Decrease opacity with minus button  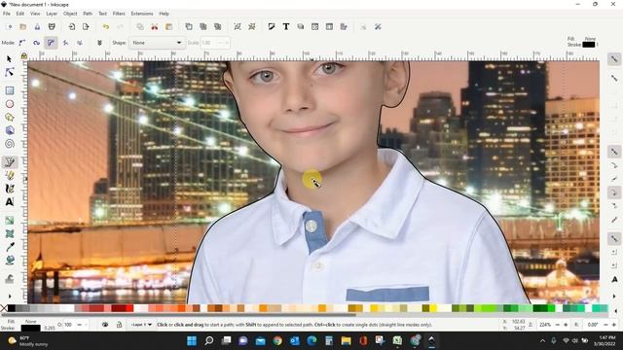[80, 325]
